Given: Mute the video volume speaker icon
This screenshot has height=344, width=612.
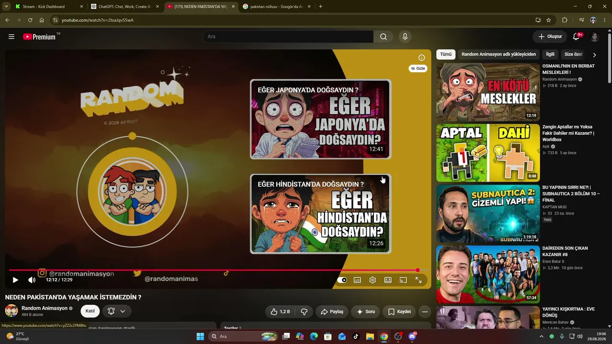Looking at the screenshot, I should tap(32, 280).
